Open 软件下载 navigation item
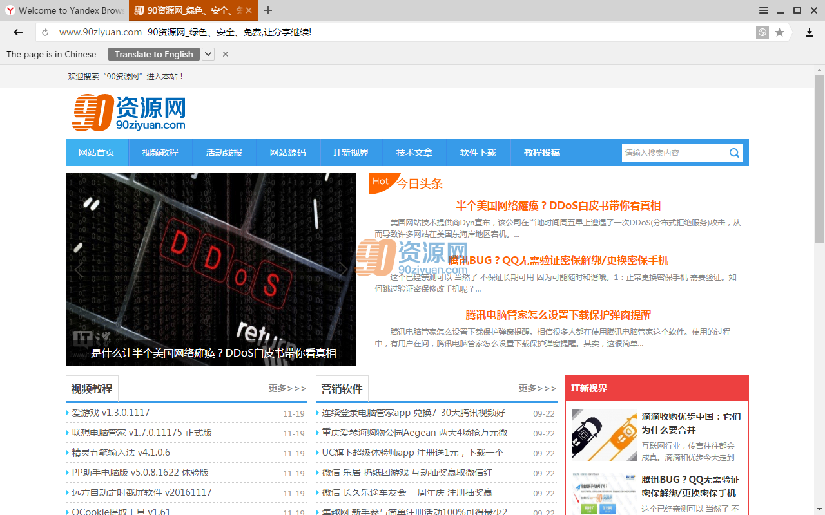825x515 pixels. point(478,153)
